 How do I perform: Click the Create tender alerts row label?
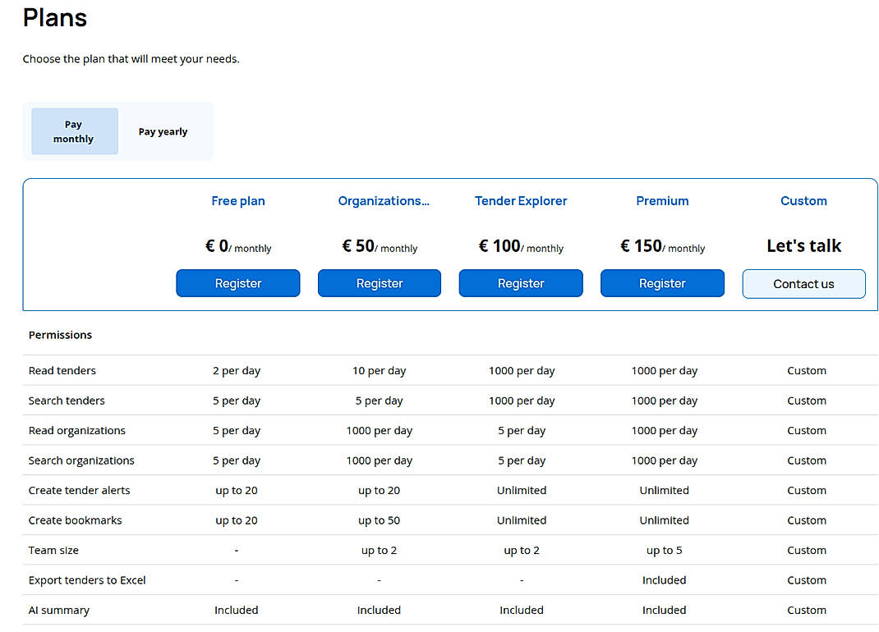point(79,490)
